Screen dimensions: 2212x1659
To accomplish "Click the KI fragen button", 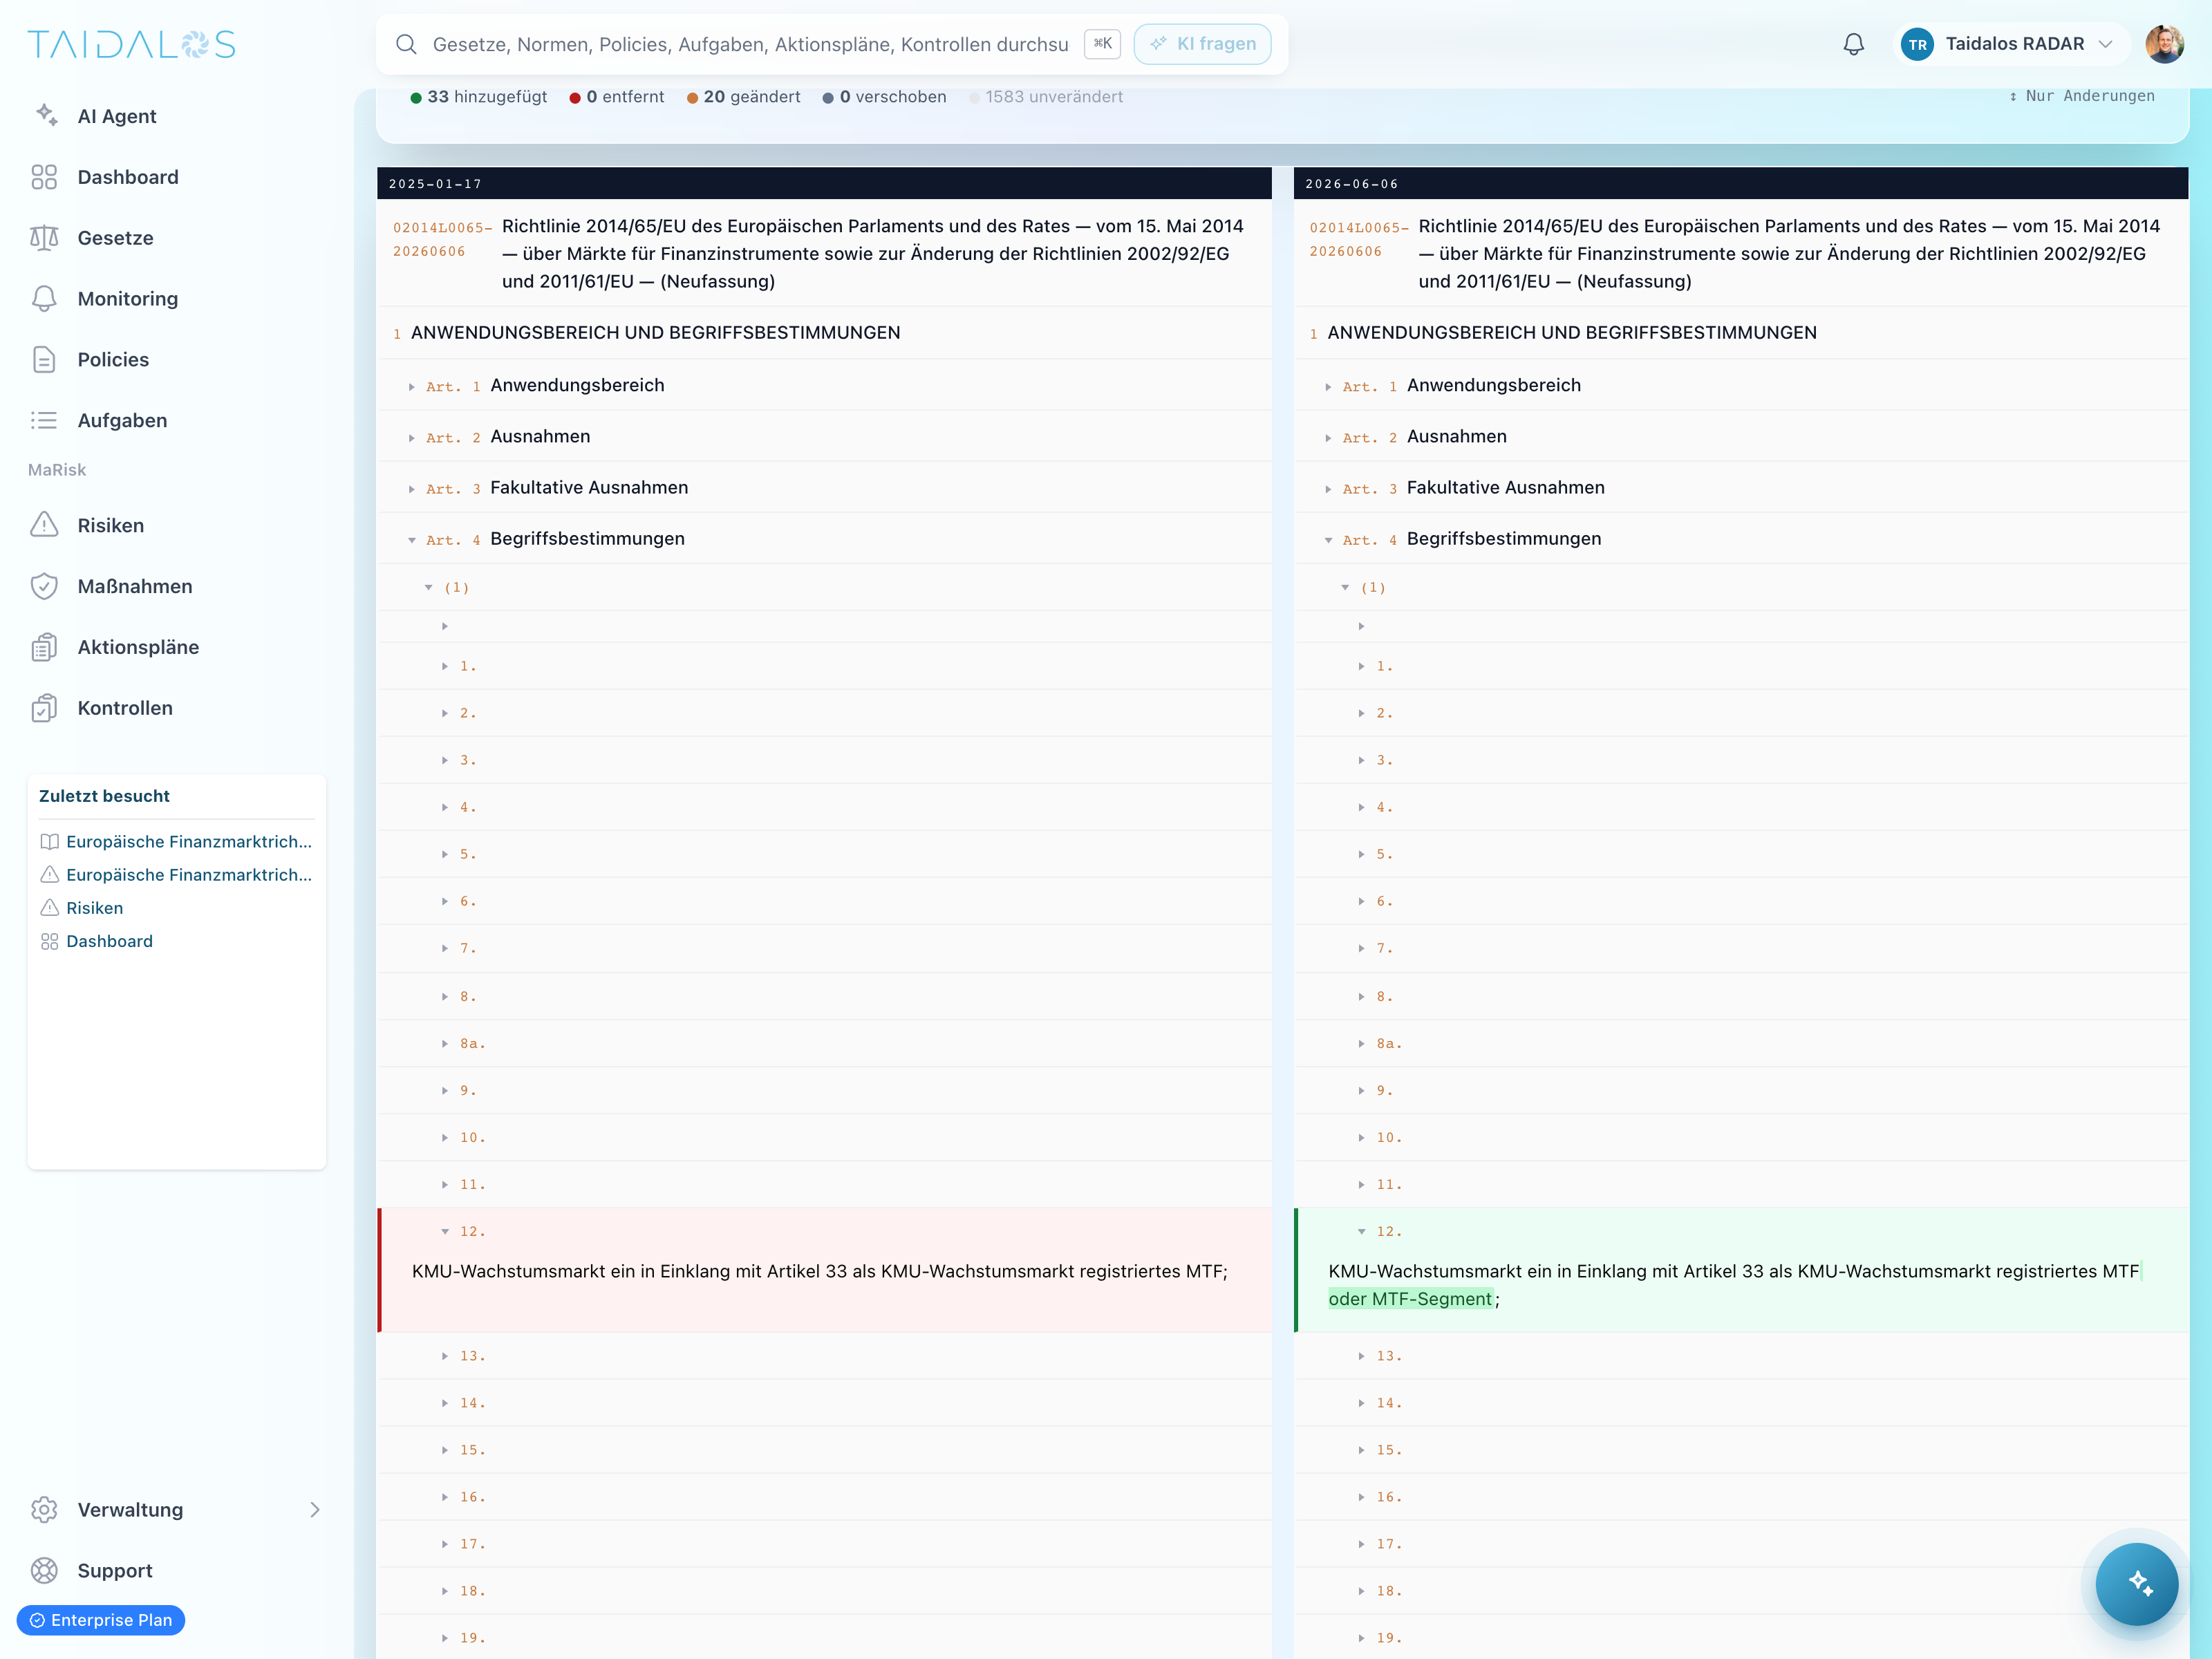I will 1202,44.
